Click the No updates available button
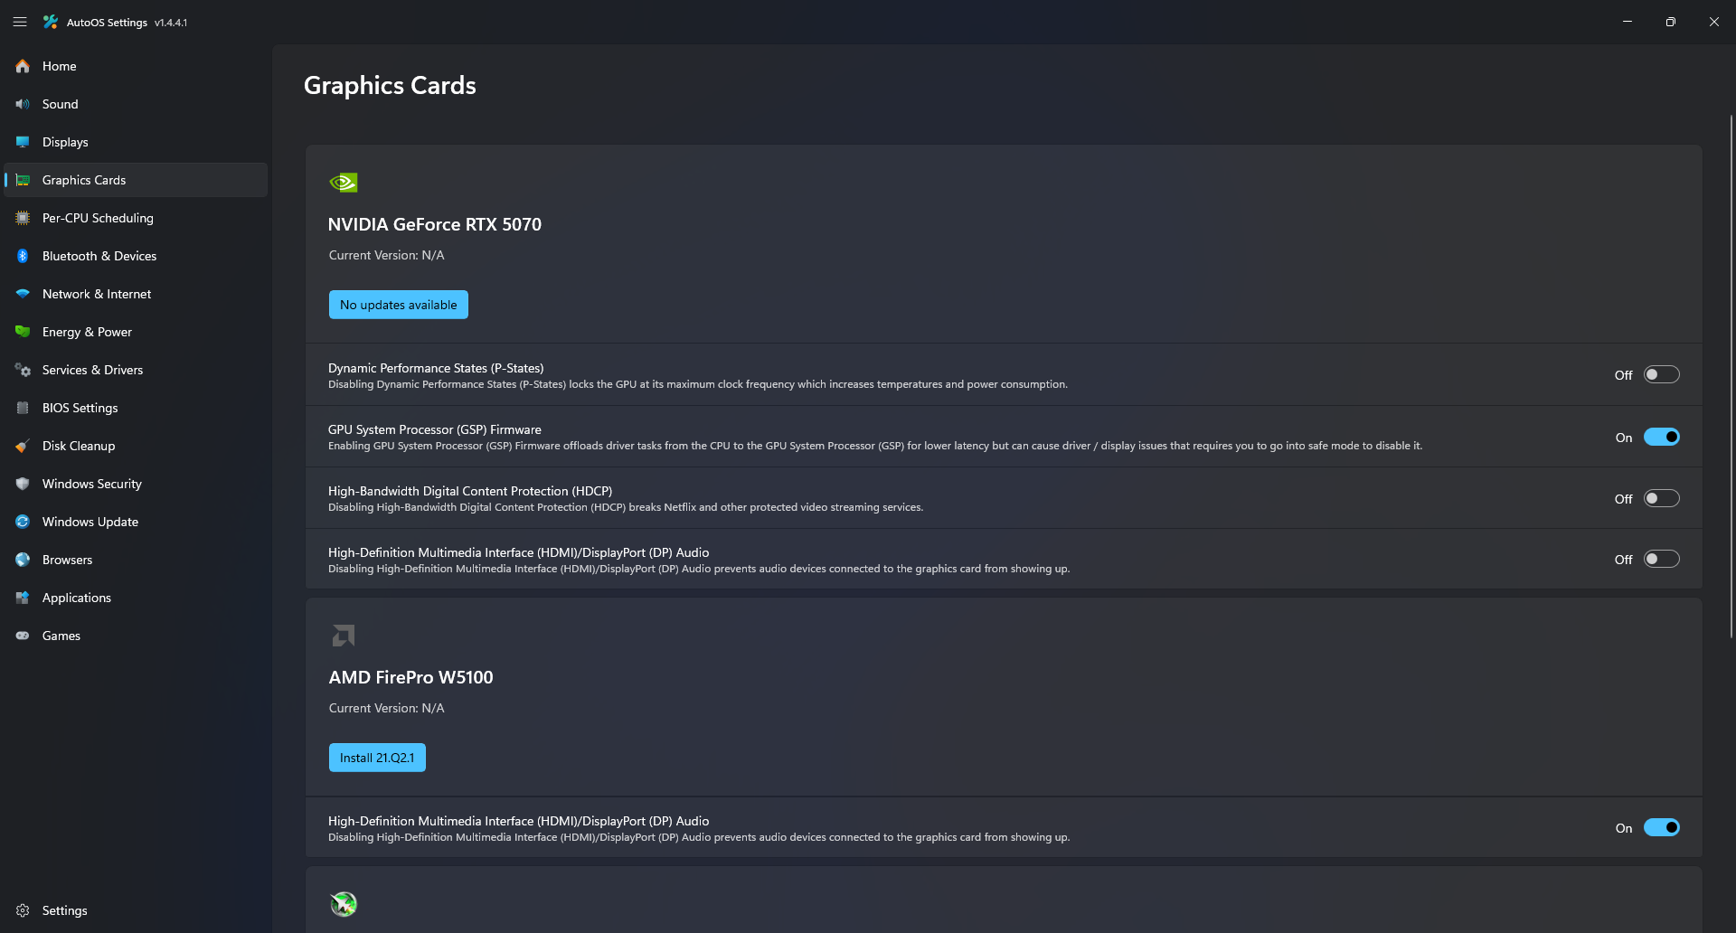The image size is (1736, 933). click(x=399, y=305)
